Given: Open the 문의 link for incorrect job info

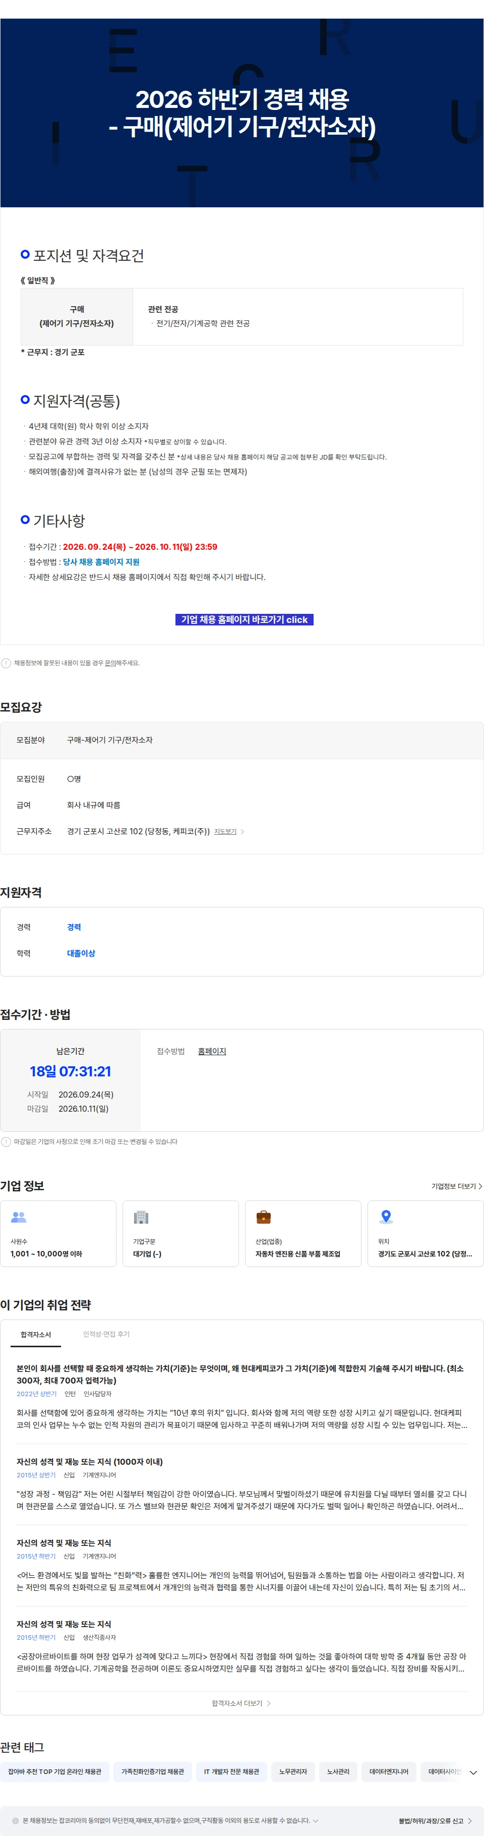Looking at the screenshot, I should coord(110,663).
